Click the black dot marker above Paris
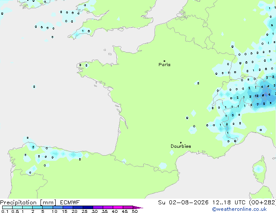276x213 pixels. pyautogui.click(x=165, y=61)
